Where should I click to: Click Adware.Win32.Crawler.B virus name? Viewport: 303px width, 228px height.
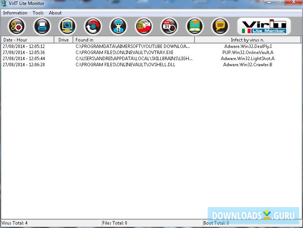point(248,64)
